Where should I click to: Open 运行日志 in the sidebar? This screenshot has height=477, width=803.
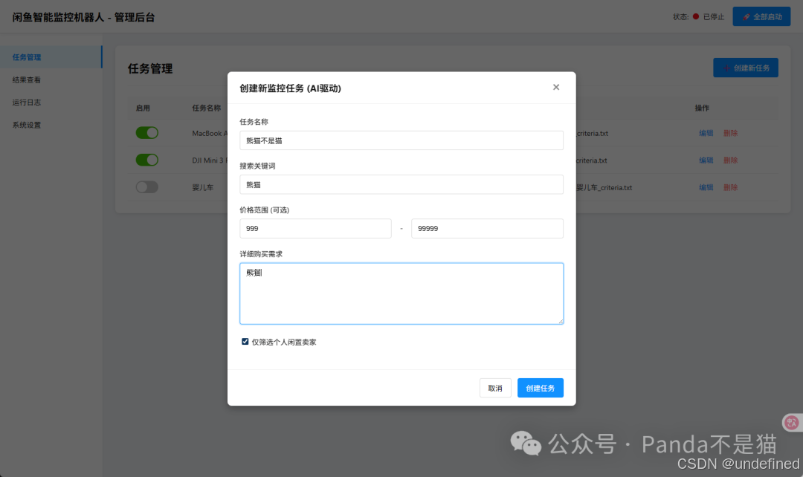point(51,102)
